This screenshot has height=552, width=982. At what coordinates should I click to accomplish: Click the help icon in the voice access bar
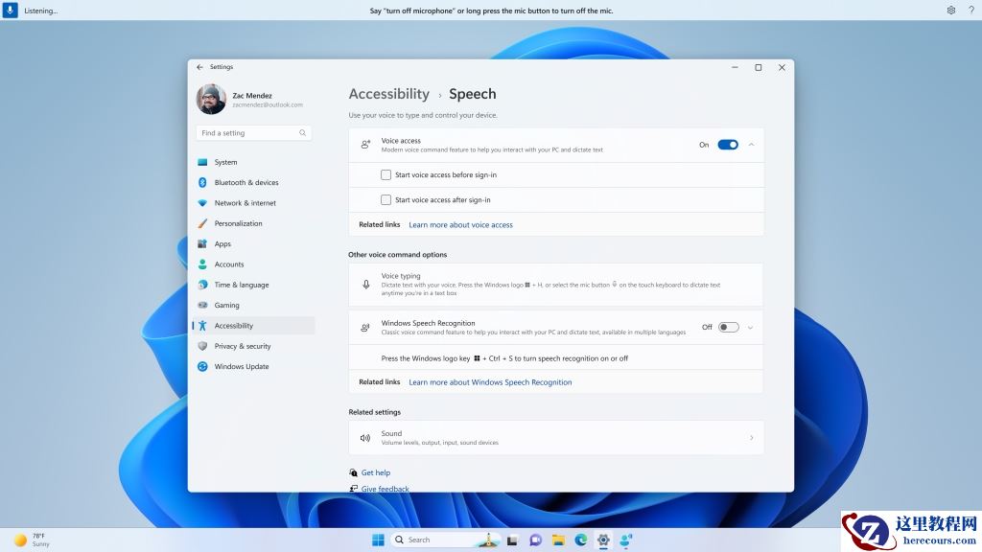click(x=970, y=10)
